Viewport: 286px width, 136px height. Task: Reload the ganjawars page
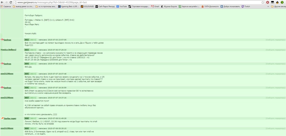click(x=11, y=2)
